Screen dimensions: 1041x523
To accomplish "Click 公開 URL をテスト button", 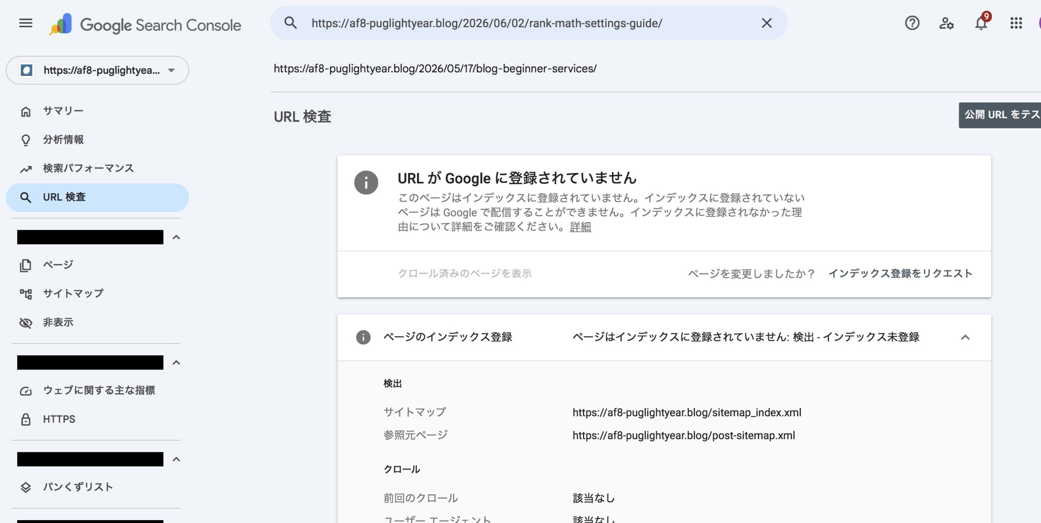I will click(x=1000, y=115).
